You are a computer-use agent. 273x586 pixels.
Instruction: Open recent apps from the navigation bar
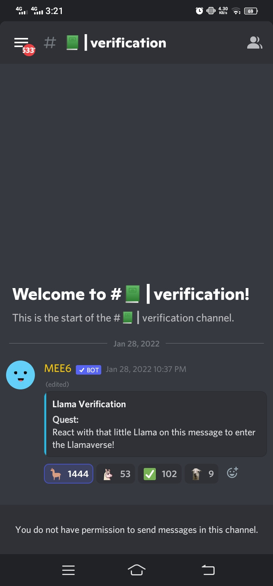pos(68,570)
